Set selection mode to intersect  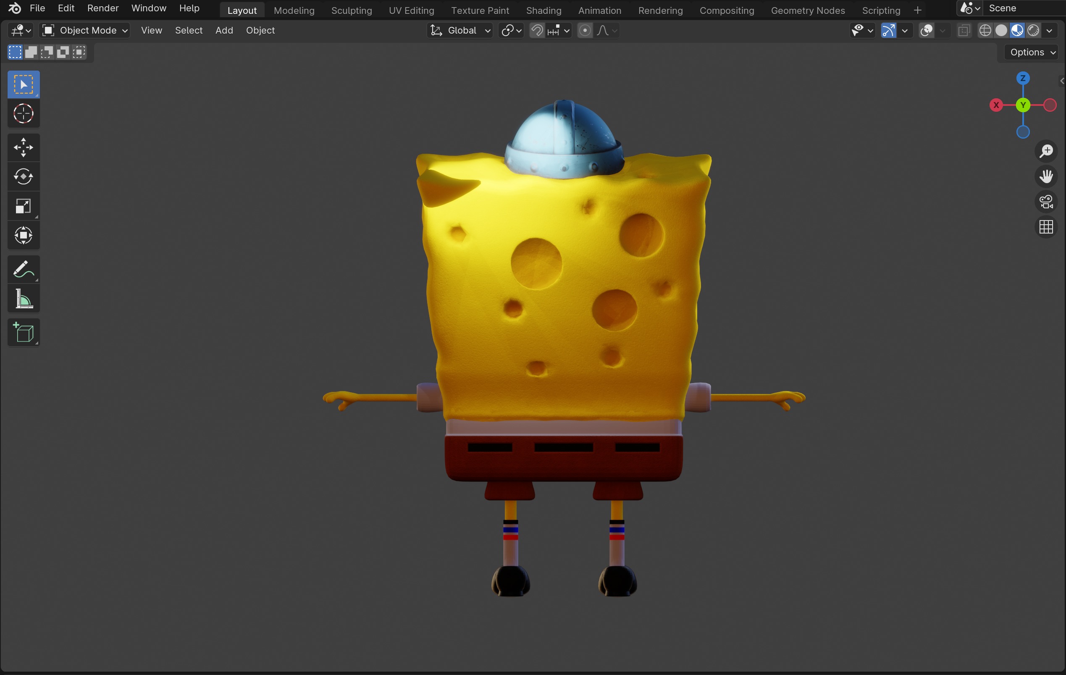tap(79, 52)
